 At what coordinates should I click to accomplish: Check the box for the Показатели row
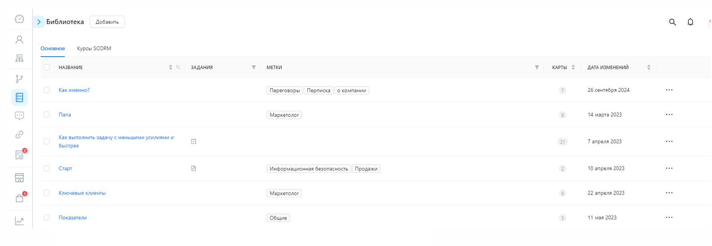47,217
